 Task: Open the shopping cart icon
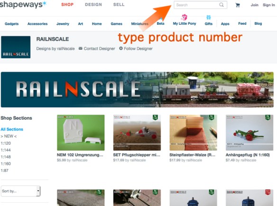[x=238, y=5]
